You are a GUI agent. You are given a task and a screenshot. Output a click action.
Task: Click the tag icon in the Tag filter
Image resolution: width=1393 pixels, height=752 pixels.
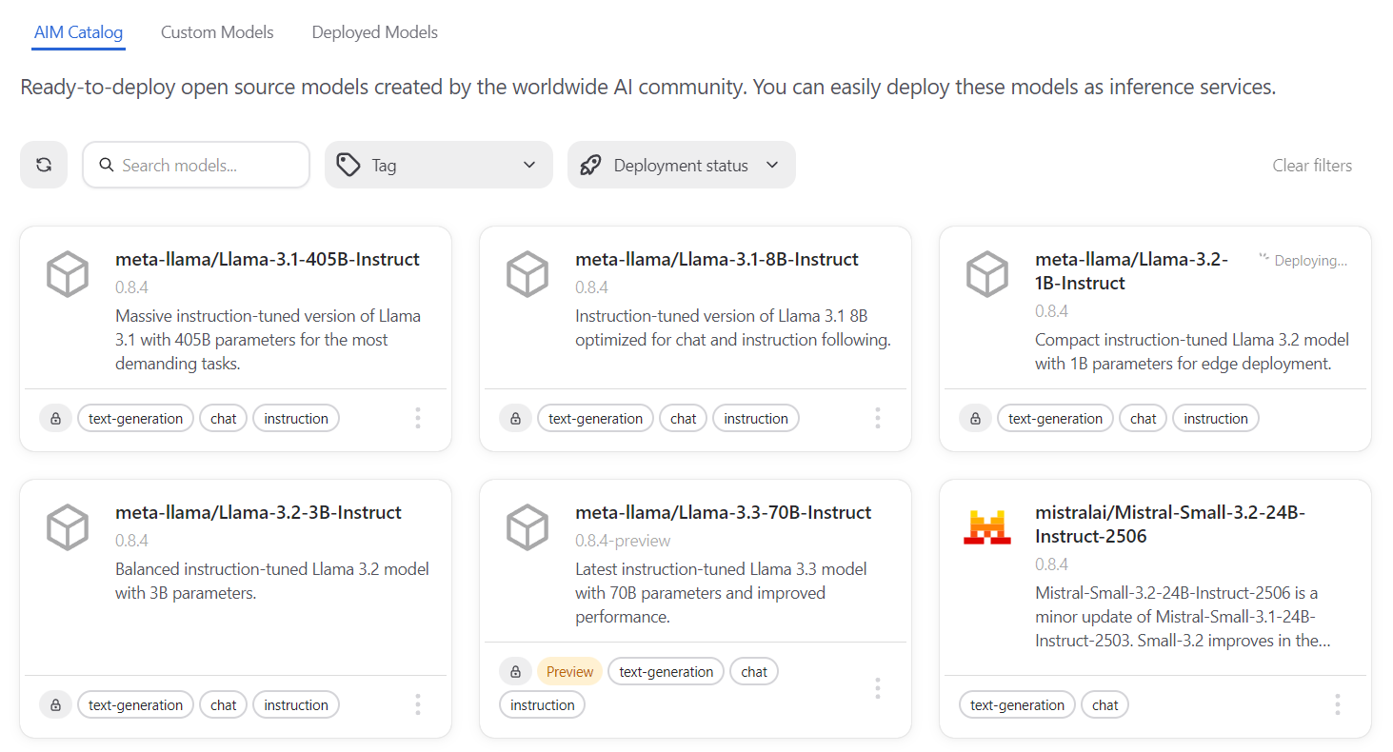click(x=348, y=164)
